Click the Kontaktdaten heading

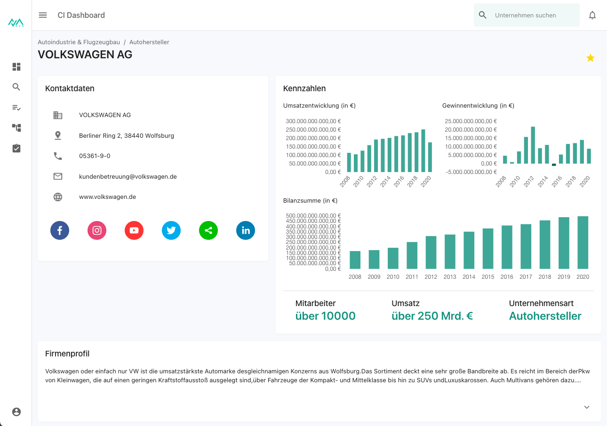[x=70, y=88]
